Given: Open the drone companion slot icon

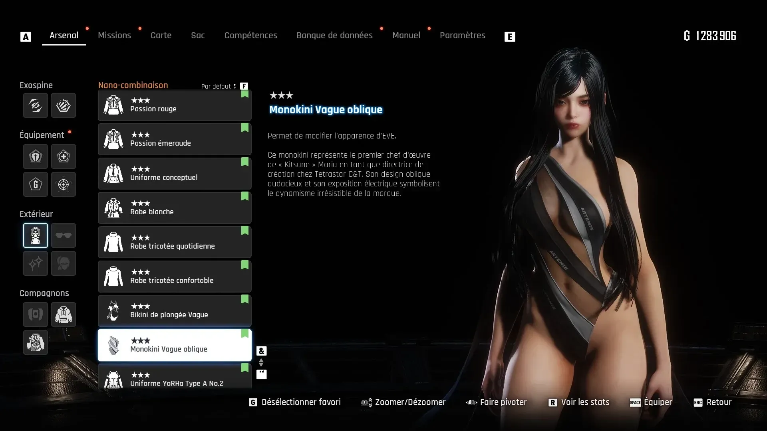Looking at the screenshot, I should (36, 314).
